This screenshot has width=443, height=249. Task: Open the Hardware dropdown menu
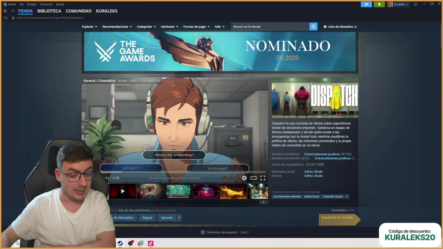pos(170,27)
